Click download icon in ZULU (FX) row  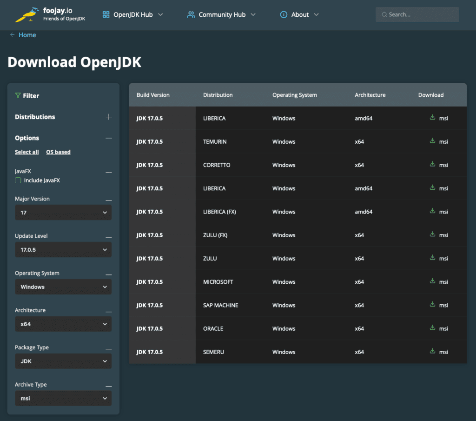point(432,234)
